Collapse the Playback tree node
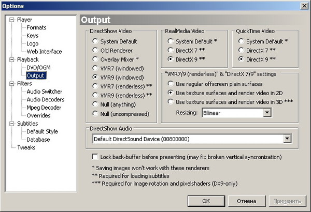The height and width of the screenshot is (212, 311). (12, 60)
